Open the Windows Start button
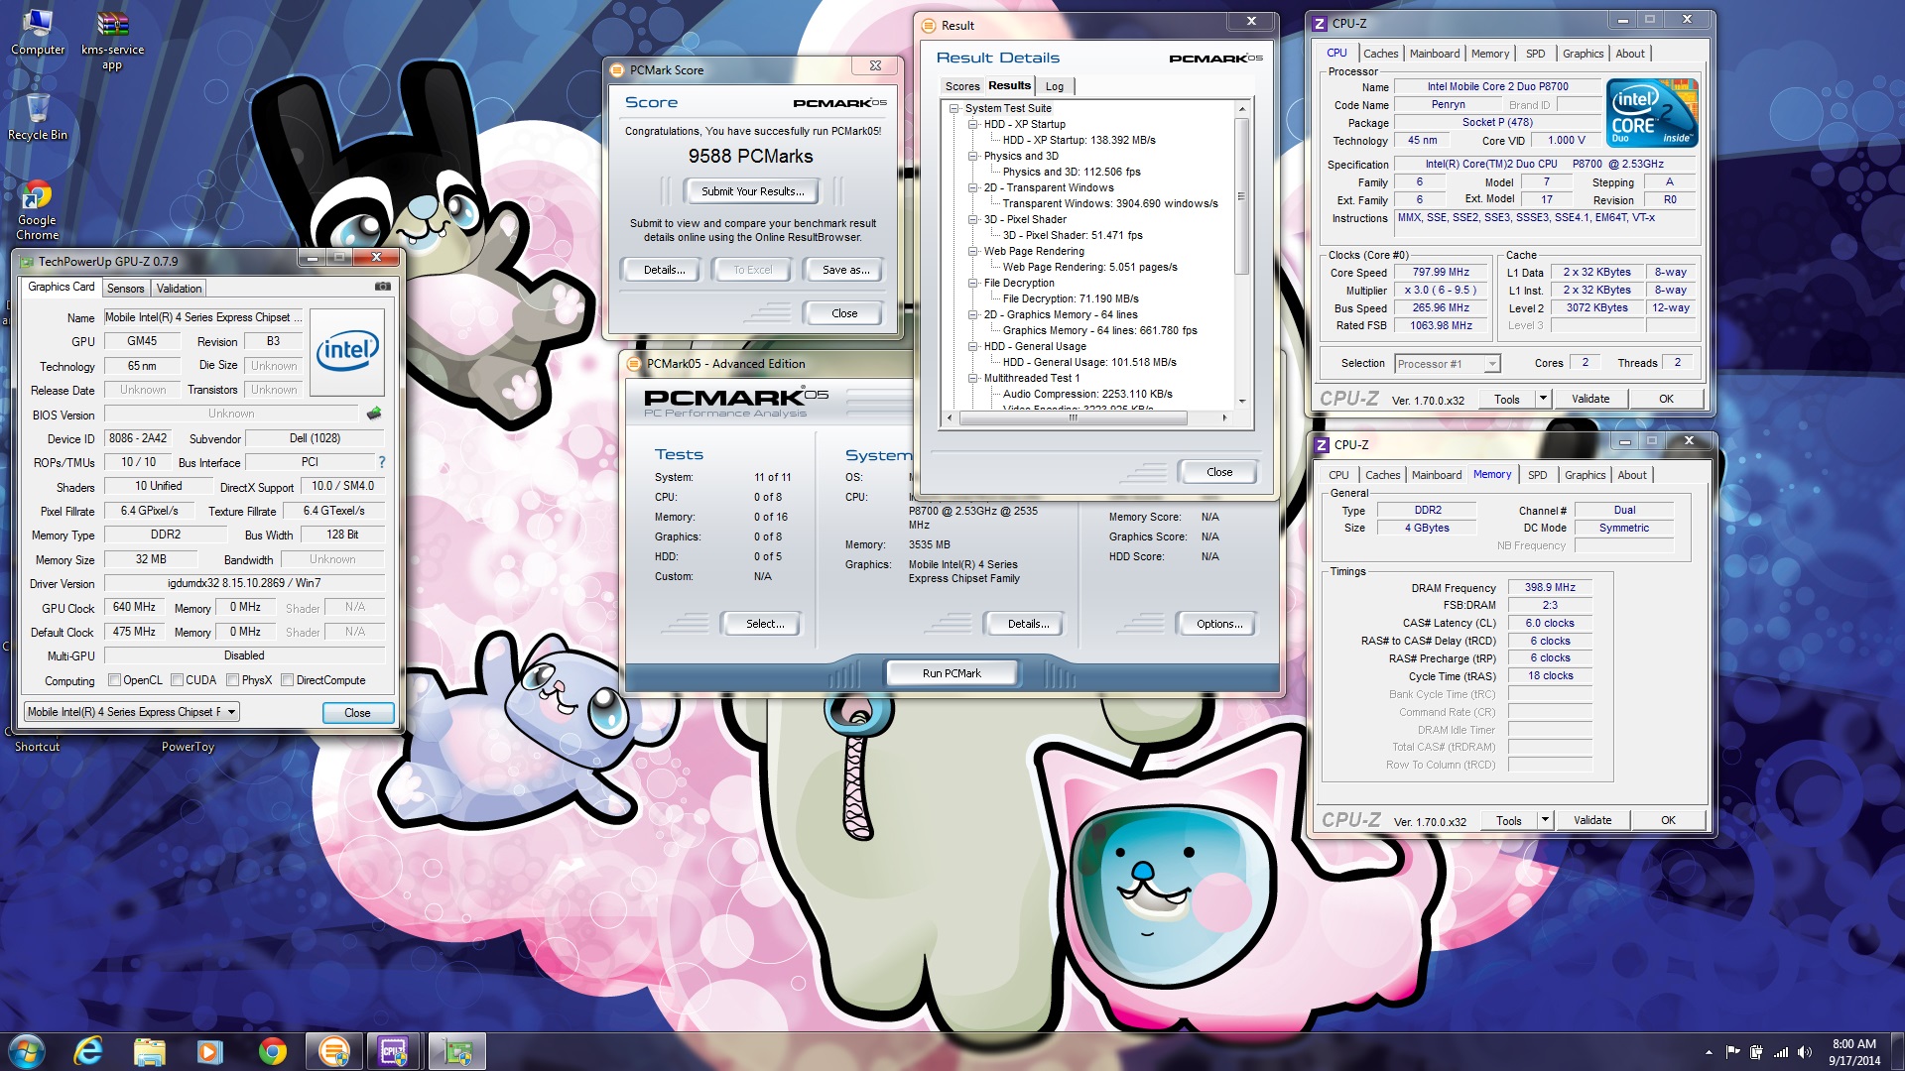This screenshot has height=1071, width=1905. 27,1051
